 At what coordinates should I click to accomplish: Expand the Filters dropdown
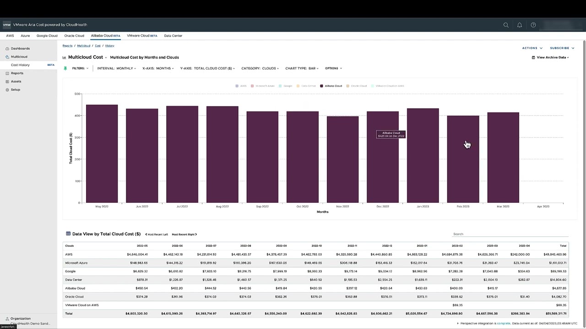80,68
